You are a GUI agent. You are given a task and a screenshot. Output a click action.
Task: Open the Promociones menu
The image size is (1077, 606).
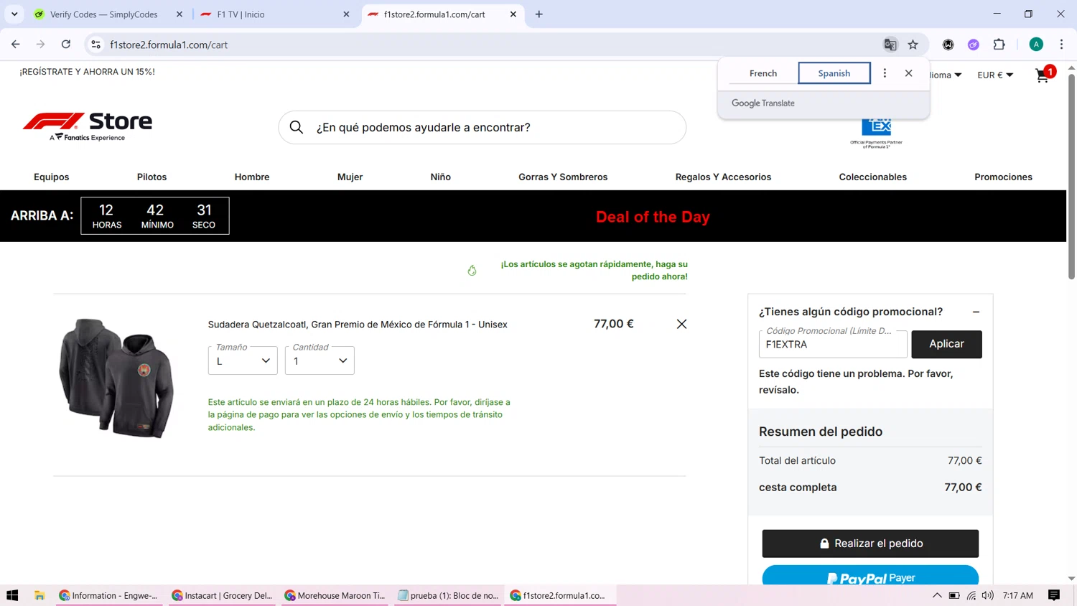[1003, 177]
